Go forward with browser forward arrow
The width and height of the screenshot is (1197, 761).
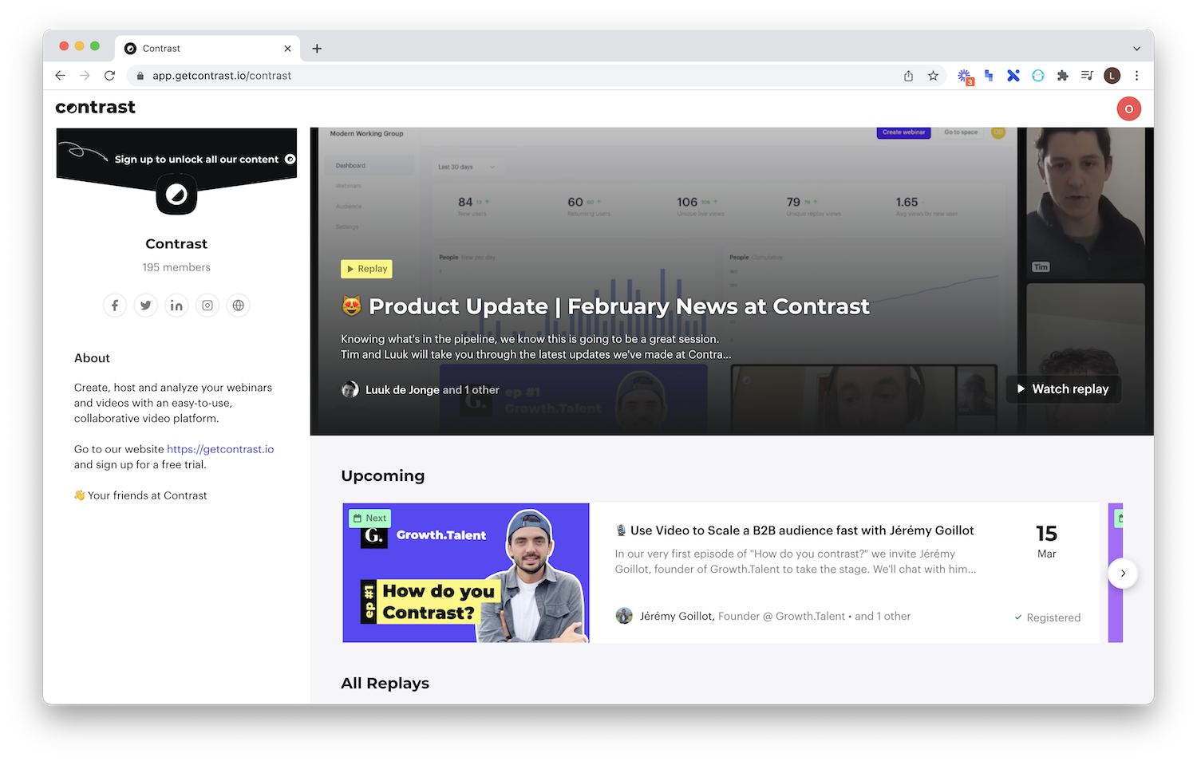(85, 76)
